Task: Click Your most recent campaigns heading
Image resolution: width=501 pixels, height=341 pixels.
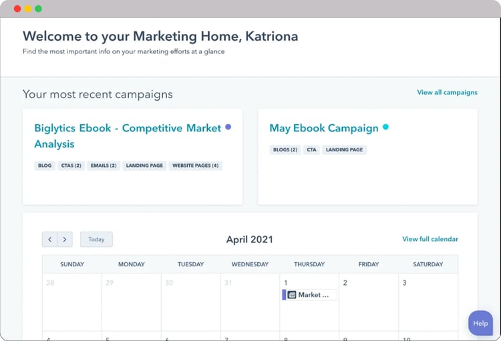Action: click(x=98, y=95)
